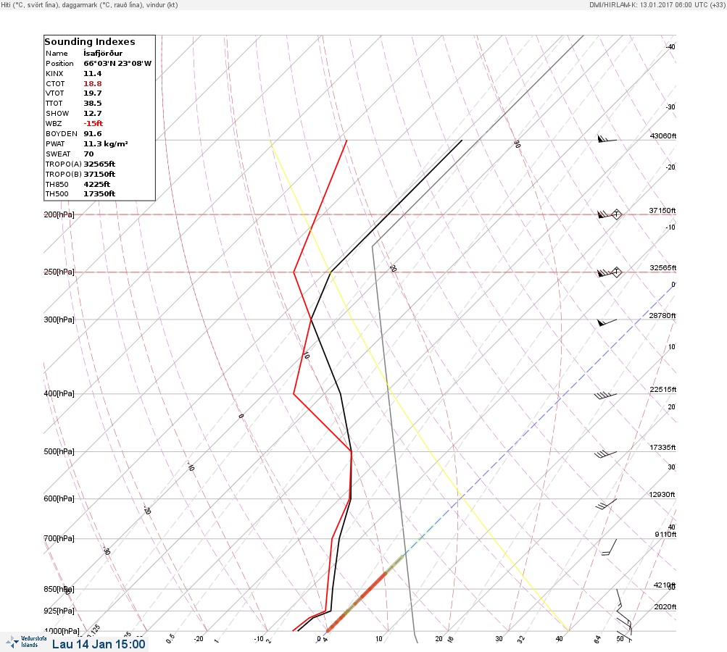
Task: Click the SWEAT value 70
Action: tap(88, 154)
